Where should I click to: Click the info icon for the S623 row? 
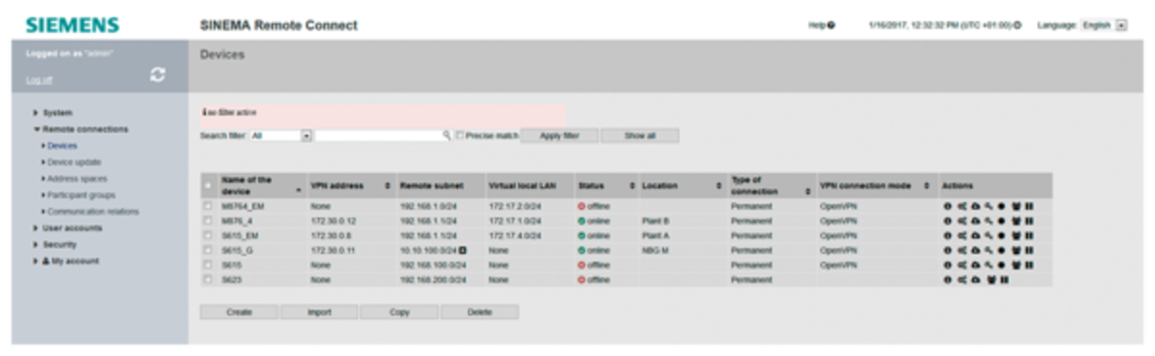[947, 279]
